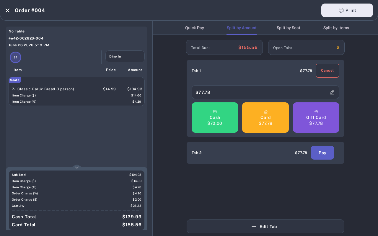The width and height of the screenshot is (378, 236).
Task: Click the Total Due $155.56 box
Action: tap(224, 47)
